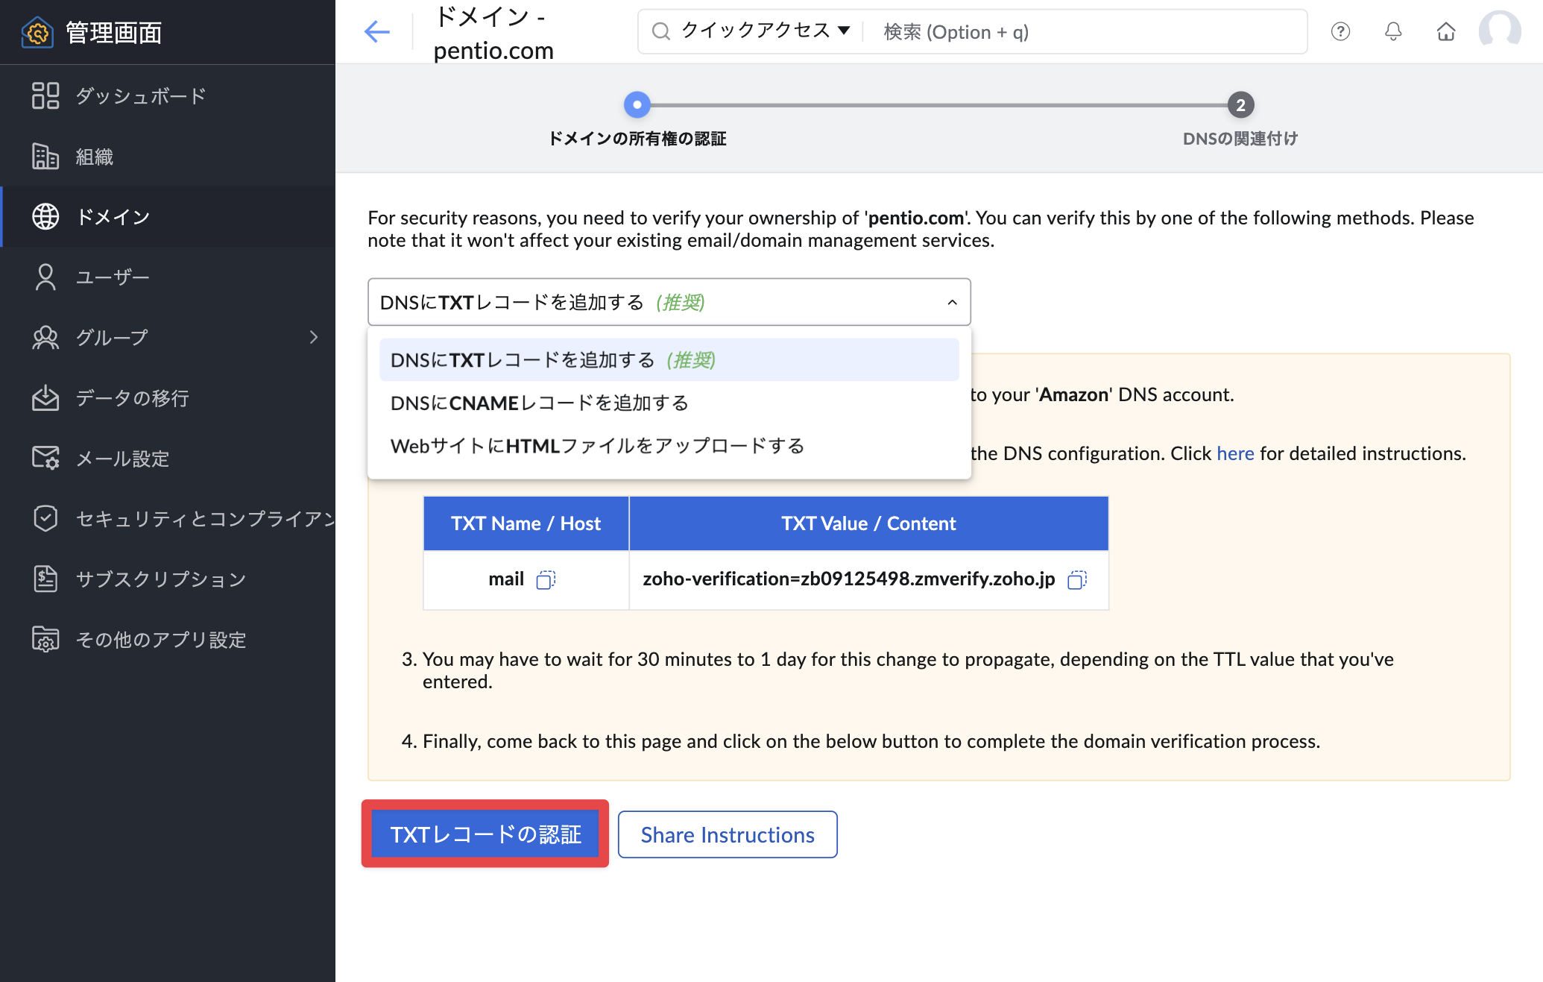Click the ドメイン - pentio.com page title

pos(493,33)
